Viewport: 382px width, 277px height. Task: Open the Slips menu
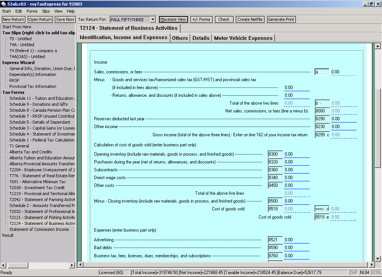pyautogui.click(x=46, y=11)
